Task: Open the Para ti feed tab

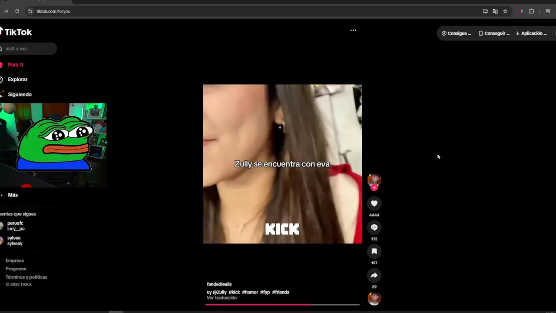Action: tap(15, 65)
